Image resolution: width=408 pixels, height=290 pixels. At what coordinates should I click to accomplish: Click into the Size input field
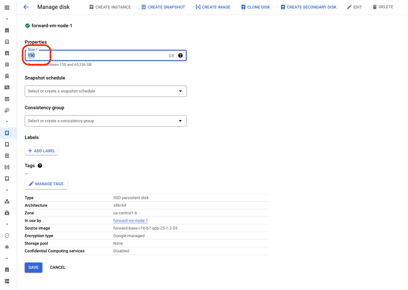(x=95, y=55)
